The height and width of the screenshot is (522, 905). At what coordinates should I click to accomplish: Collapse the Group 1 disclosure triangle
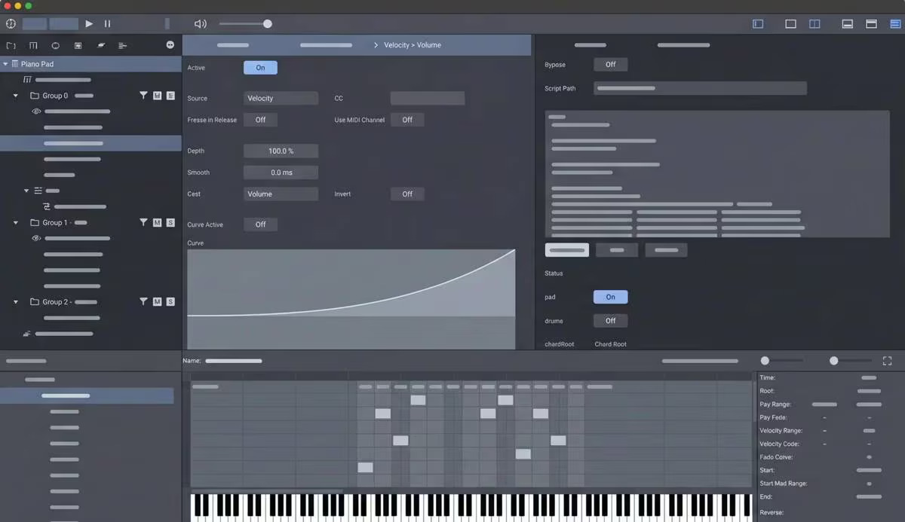pos(16,222)
